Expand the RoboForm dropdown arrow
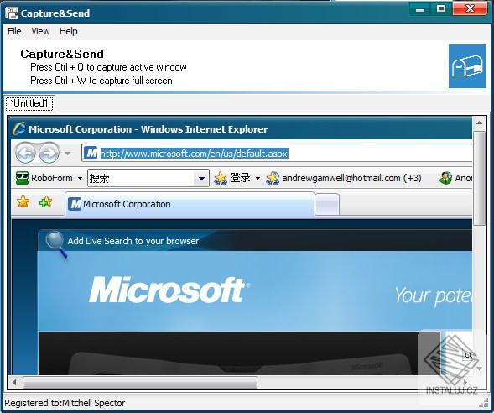Image resolution: width=494 pixels, height=413 pixels. [80, 179]
